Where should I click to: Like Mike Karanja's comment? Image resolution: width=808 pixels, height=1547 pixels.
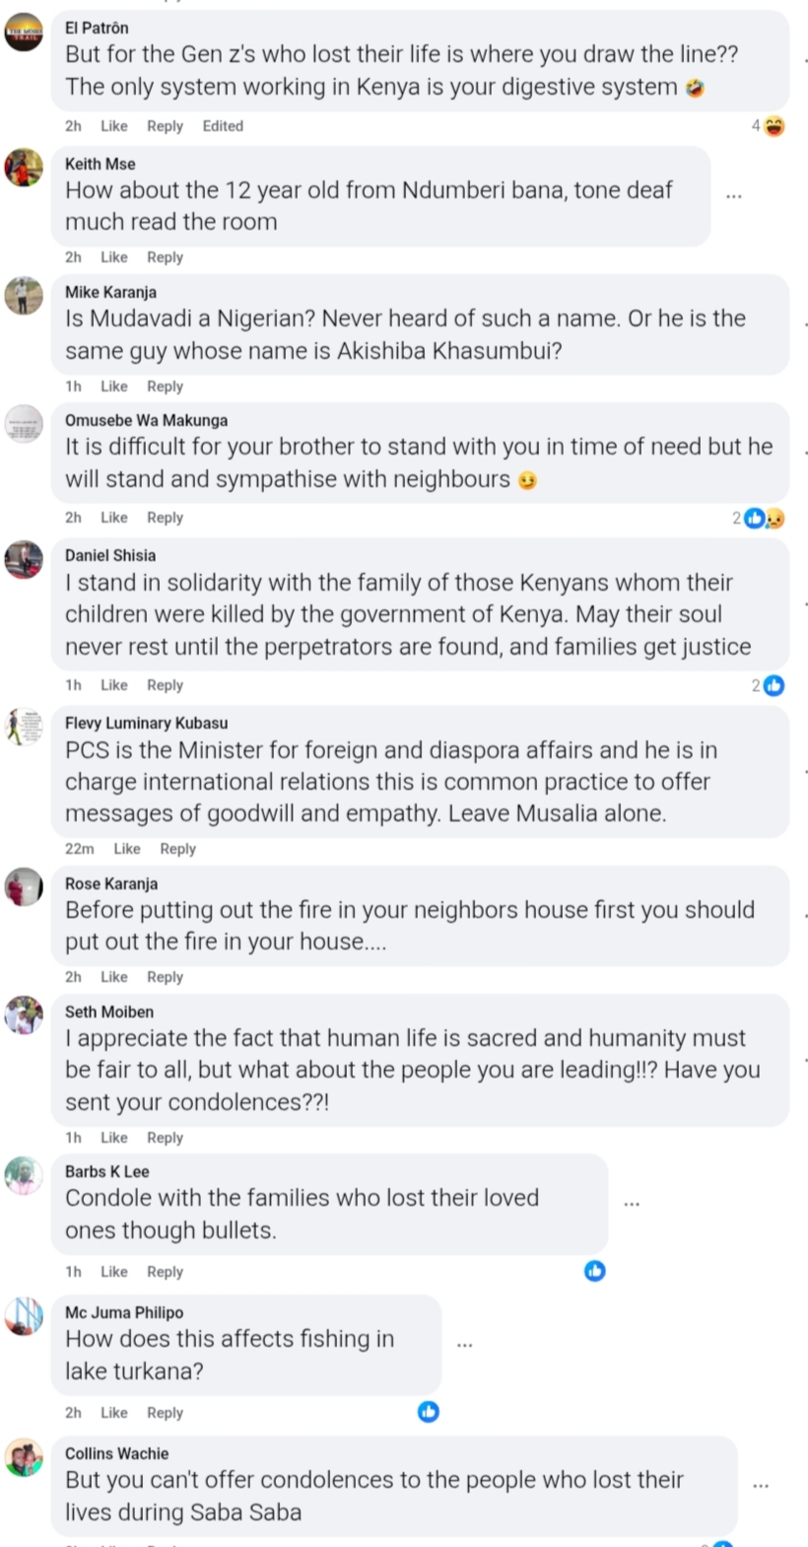[x=113, y=387]
